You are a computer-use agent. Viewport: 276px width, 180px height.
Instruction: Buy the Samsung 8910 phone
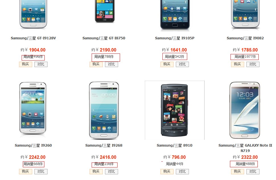pos(167,172)
